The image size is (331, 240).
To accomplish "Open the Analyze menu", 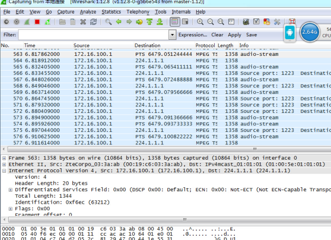I will pos(88,12).
